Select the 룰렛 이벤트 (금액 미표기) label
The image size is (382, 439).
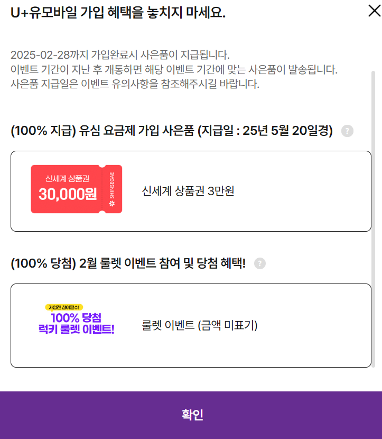coord(199,325)
